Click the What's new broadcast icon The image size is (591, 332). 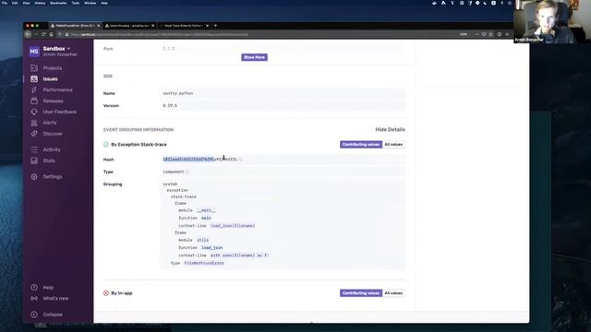click(34, 299)
